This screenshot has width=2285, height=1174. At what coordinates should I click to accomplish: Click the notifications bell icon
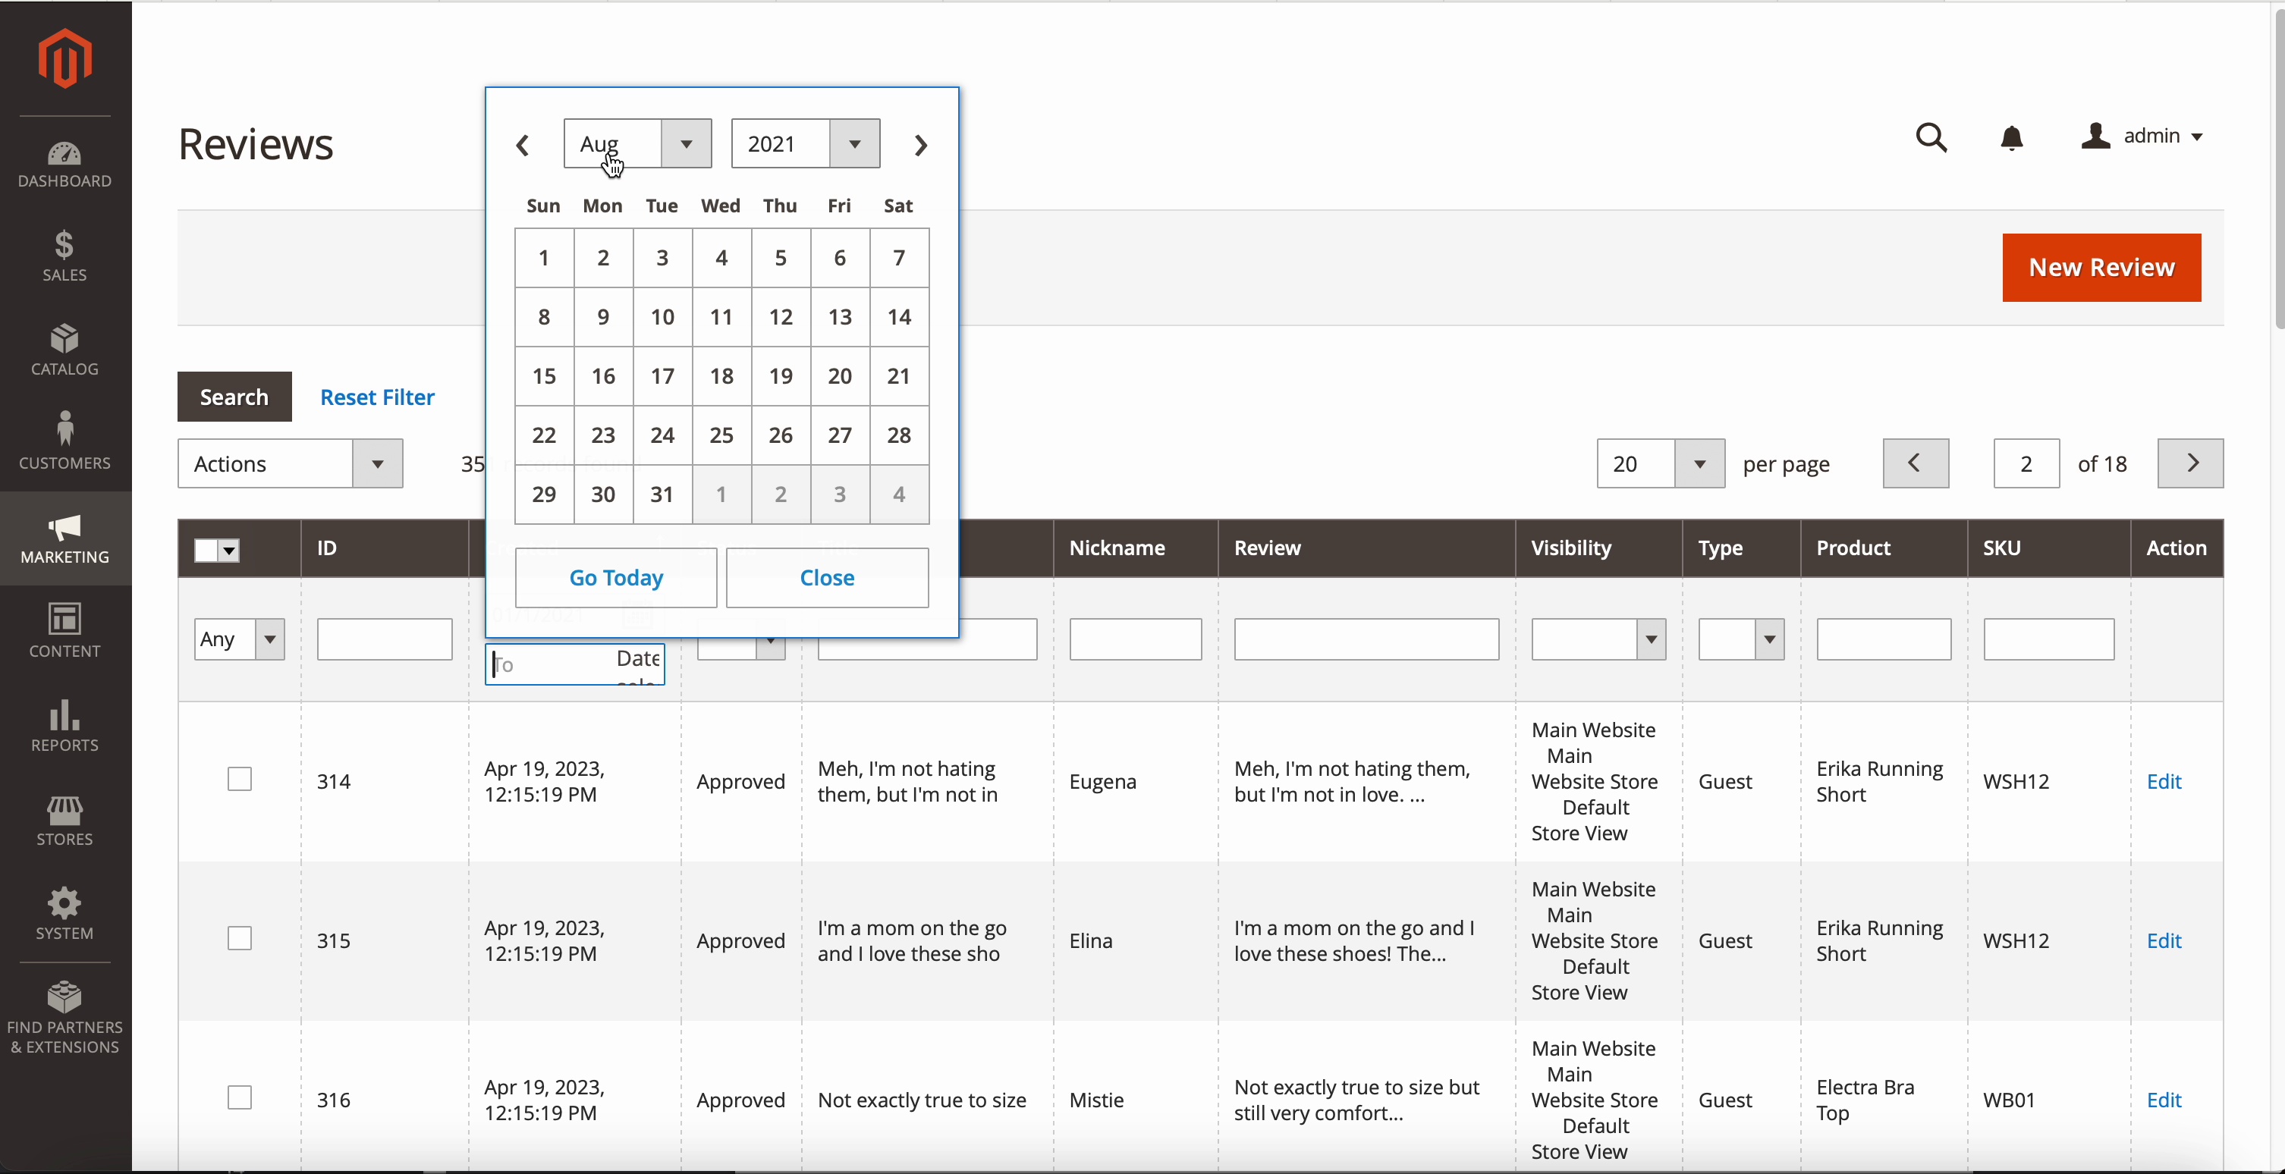pos(2012,138)
